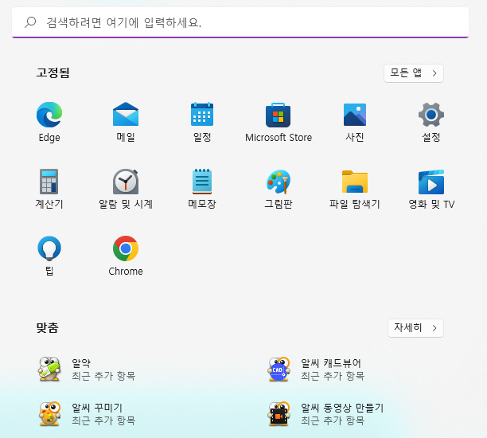The image size is (487, 438).
Task: Open recommended item 알씨 동영상 만들기
Action: 325,414
